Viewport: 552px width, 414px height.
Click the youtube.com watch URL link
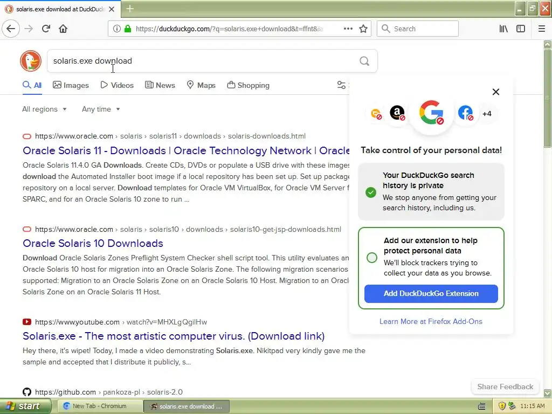pyautogui.click(x=121, y=322)
